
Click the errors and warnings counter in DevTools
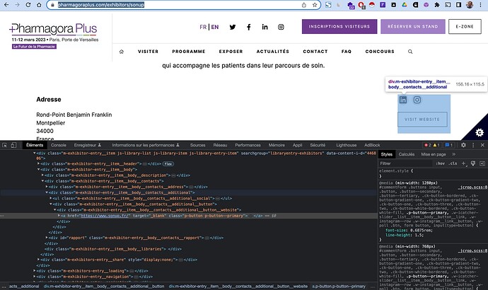[432, 145]
